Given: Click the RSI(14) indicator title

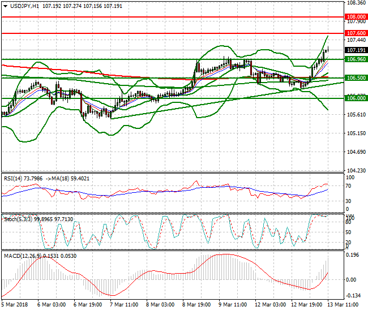Looking at the screenshot, I should coord(14,179).
